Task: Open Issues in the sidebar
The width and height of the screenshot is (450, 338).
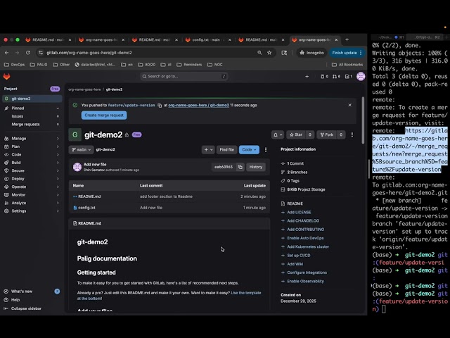Action: (x=32, y=116)
